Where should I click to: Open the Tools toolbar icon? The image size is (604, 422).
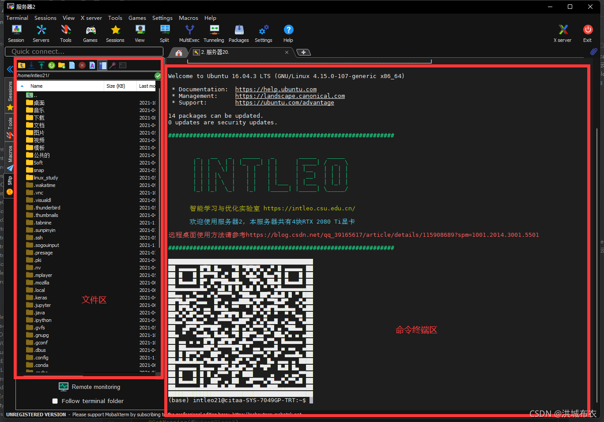66,34
